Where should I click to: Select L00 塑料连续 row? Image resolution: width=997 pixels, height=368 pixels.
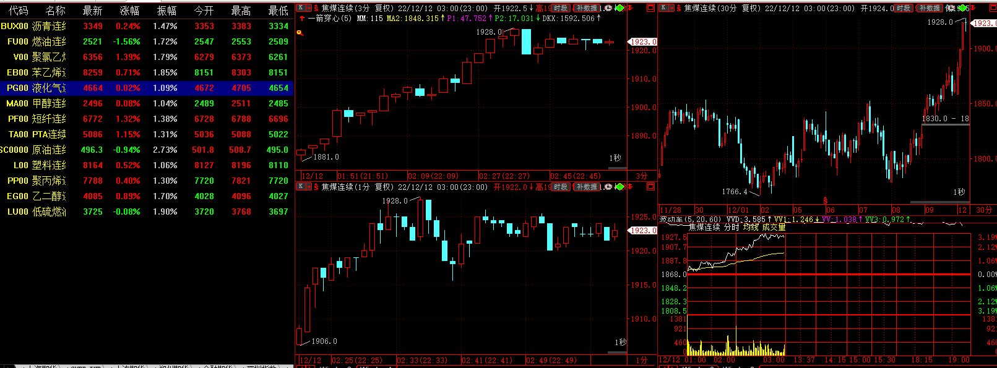[x=147, y=165]
